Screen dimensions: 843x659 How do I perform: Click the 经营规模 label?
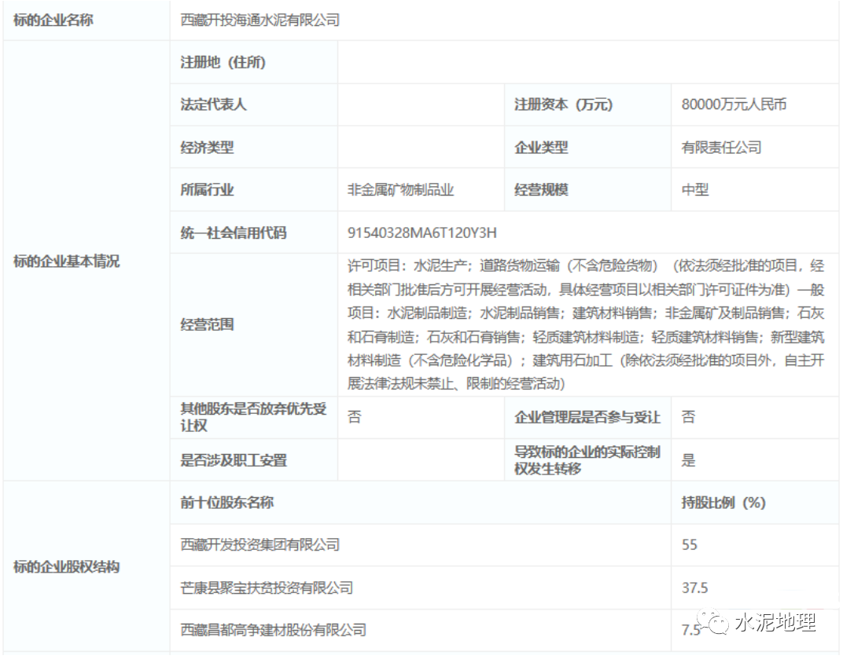541,189
